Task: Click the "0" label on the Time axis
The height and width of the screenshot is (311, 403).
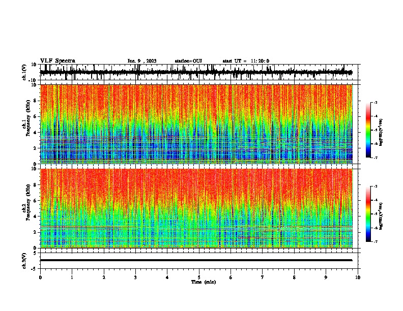Action: 40,277
